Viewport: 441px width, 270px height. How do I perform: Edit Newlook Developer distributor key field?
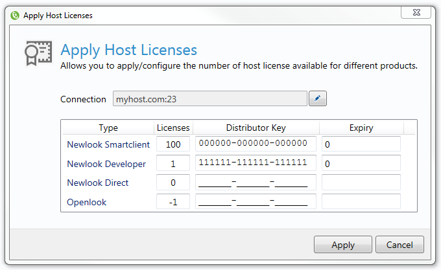[x=256, y=163]
